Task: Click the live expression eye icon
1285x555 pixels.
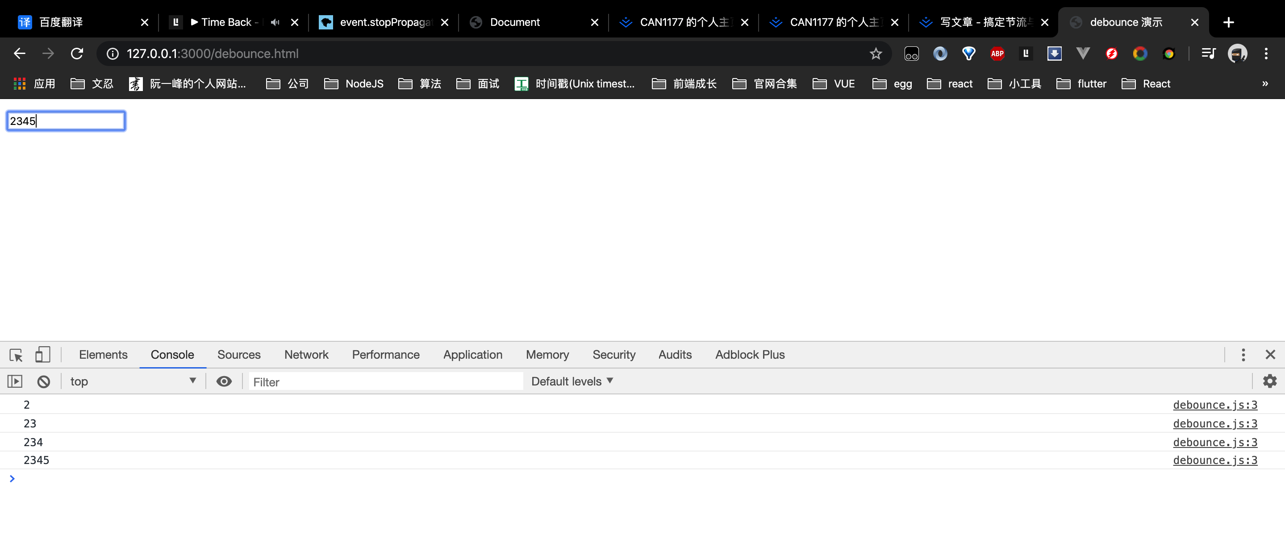Action: tap(224, 381)
